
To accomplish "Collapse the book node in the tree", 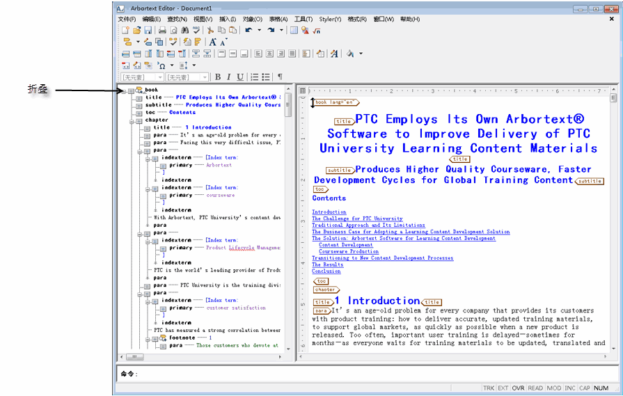I will [x=124, y=92].
